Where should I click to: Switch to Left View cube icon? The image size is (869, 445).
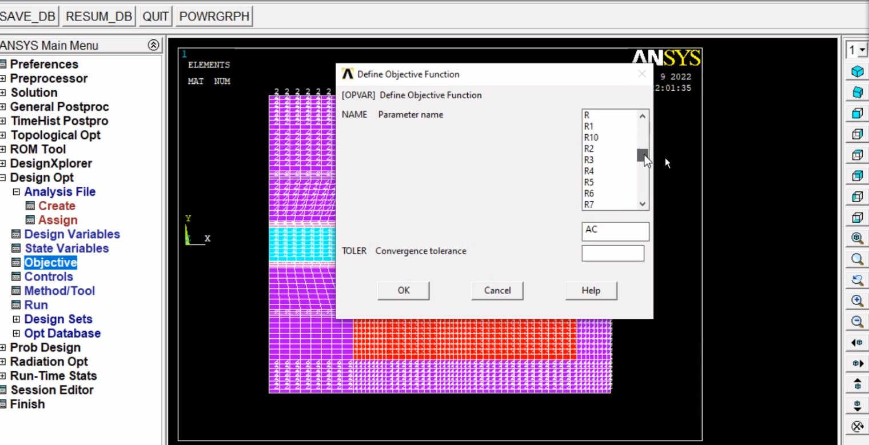click(857, 197)
